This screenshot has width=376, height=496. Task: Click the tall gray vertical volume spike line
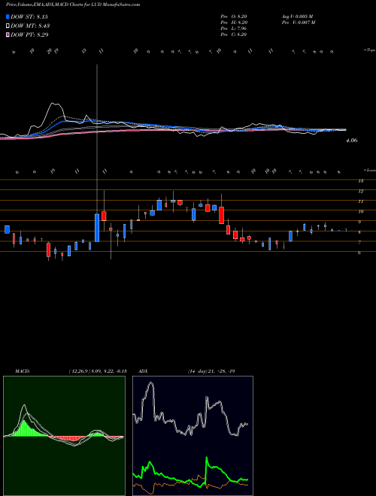97,139
